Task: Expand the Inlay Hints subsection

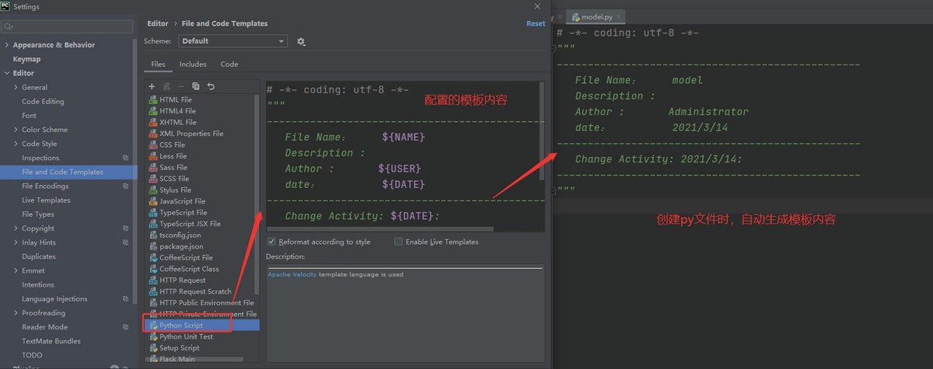Action: (16, 242)
